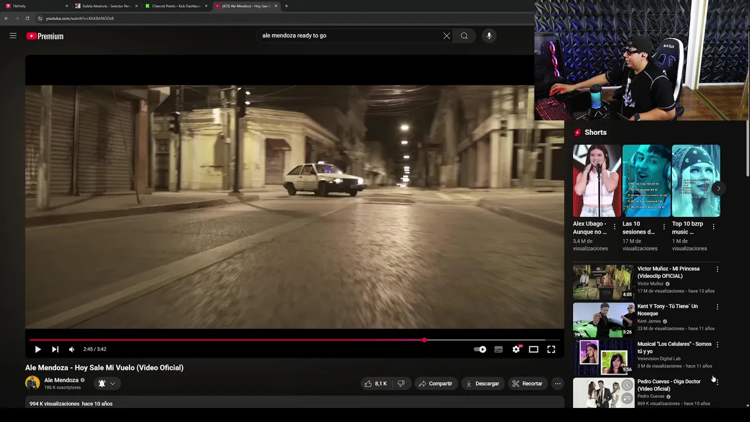Open Musical Los Celulares video
Screen dimensions: 750x422
tap(674, 348)
